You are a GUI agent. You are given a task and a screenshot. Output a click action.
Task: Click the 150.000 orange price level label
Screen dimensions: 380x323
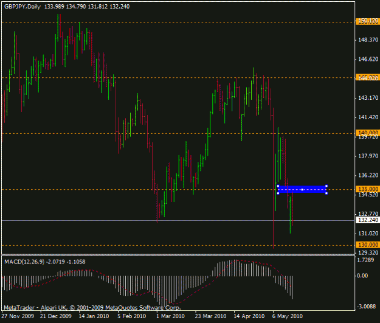368,21
